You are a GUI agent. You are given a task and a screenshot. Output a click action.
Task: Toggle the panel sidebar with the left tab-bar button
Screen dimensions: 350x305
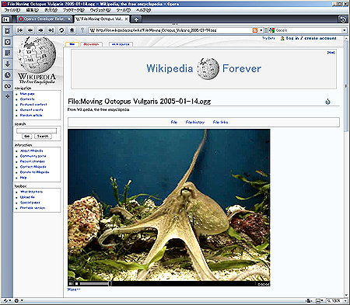pos(5,19)
